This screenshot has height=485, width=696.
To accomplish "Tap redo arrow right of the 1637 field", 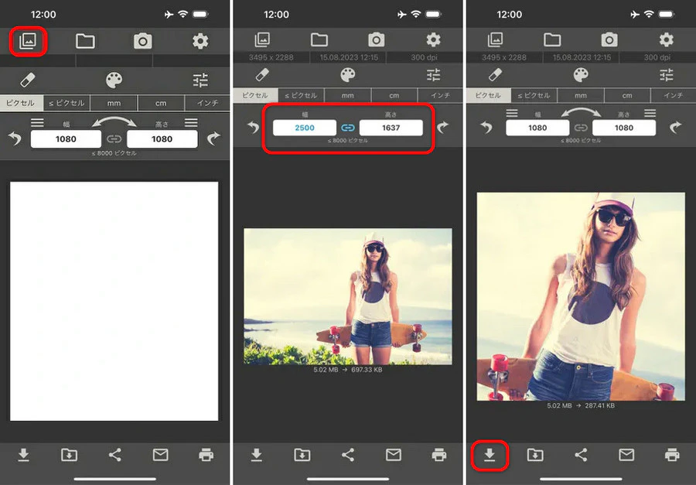I will click(442, 128).
